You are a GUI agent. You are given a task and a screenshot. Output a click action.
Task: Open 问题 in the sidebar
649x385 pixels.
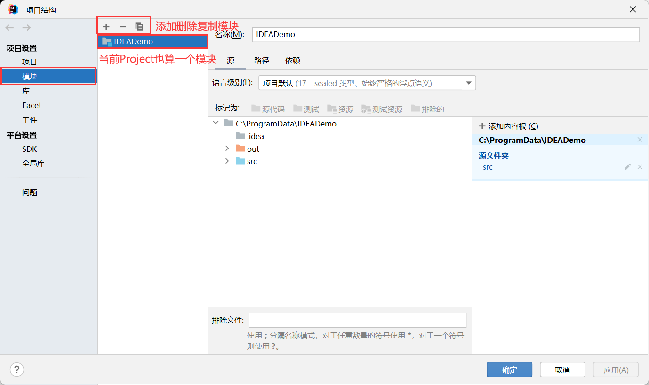click(30, 192)
